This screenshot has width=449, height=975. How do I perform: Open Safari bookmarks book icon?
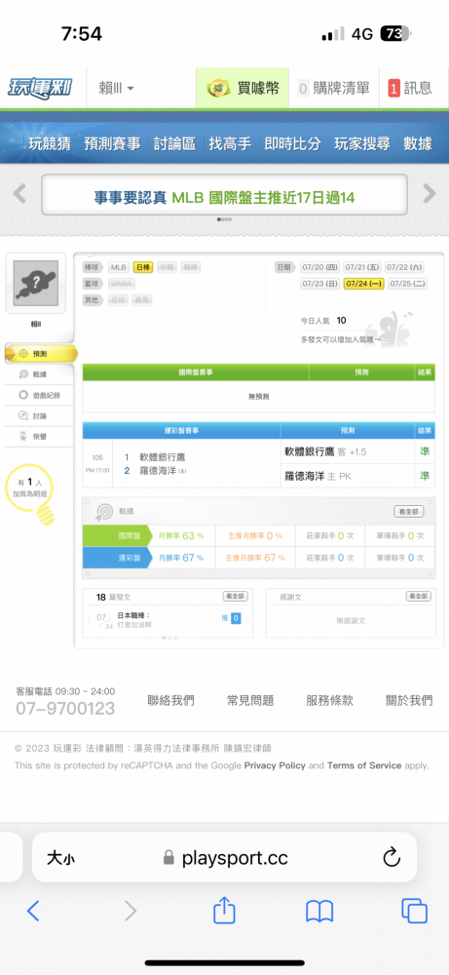point(319,912)
